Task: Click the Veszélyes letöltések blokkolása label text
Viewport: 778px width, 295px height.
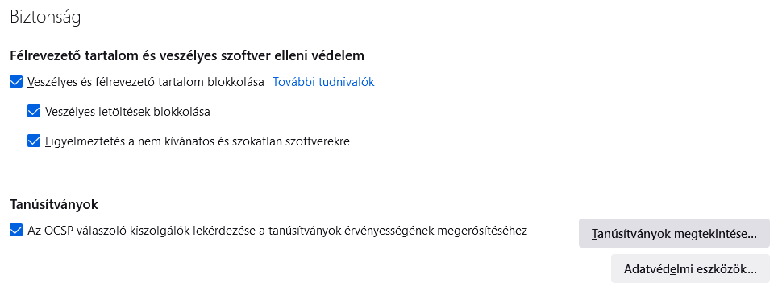Action: [127, 112]
